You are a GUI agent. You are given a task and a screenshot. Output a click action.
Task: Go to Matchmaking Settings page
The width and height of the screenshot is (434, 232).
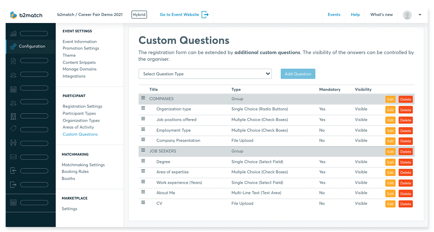(83, 165)
